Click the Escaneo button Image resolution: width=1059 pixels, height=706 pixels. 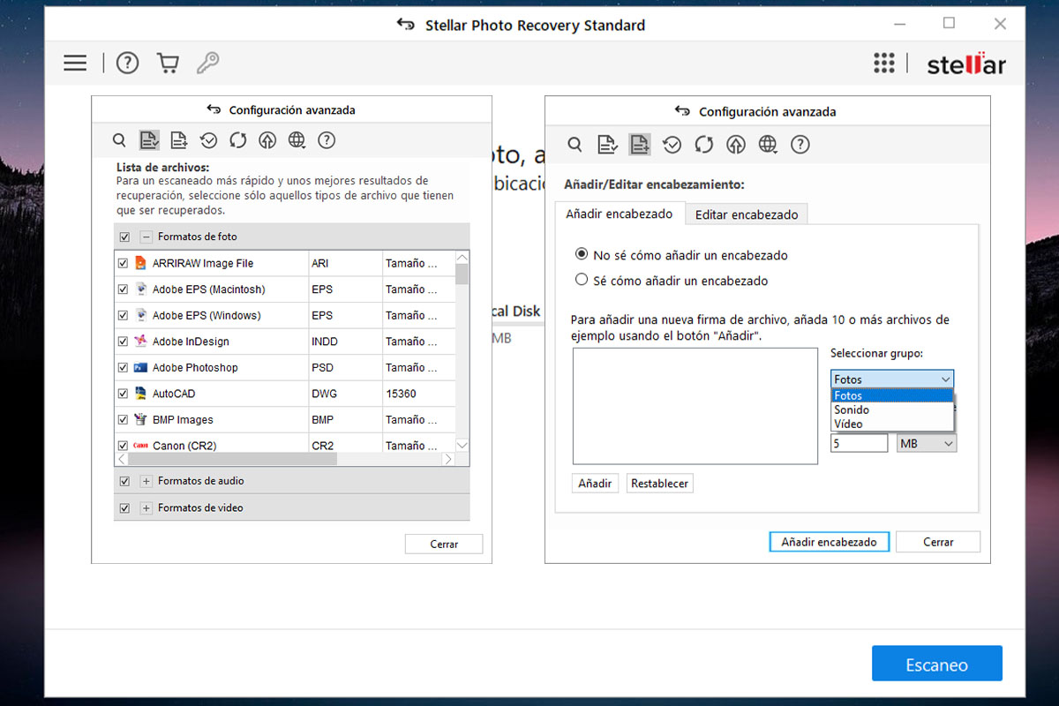(936, 663)
